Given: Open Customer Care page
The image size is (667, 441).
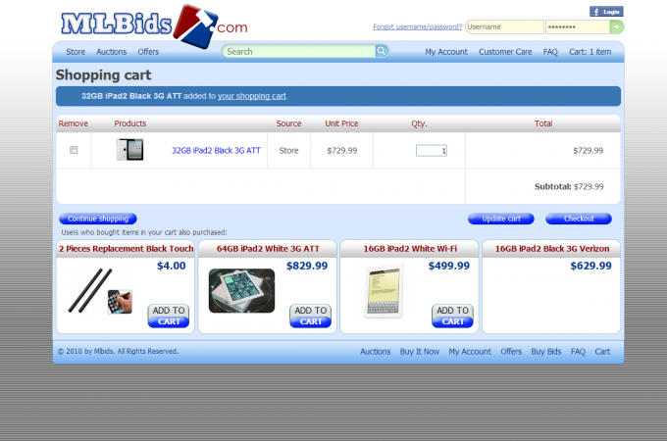Looking at the screenshot, I should 505,52.
